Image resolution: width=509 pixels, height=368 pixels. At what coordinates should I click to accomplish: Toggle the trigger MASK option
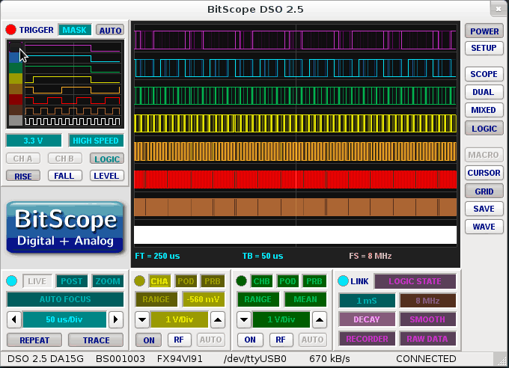[x=75, y=30]
